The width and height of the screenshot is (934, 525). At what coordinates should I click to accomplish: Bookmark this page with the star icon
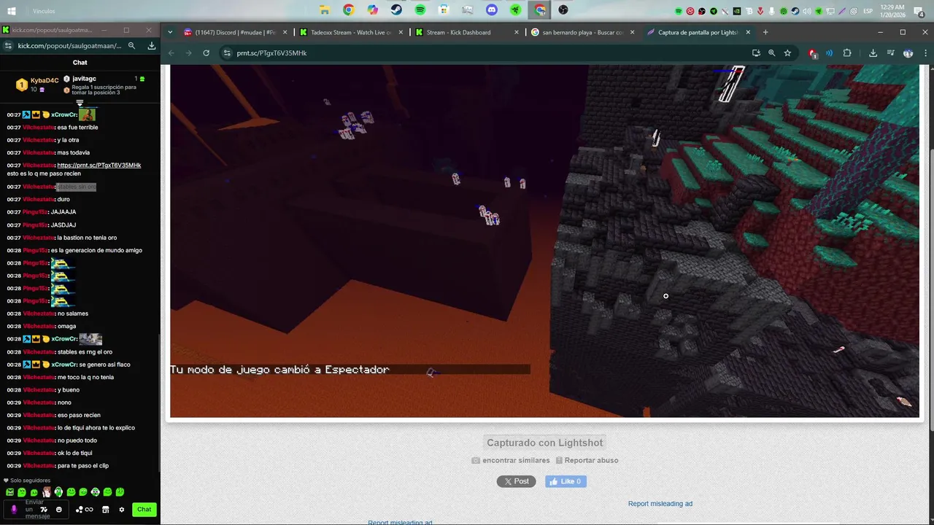787,52
